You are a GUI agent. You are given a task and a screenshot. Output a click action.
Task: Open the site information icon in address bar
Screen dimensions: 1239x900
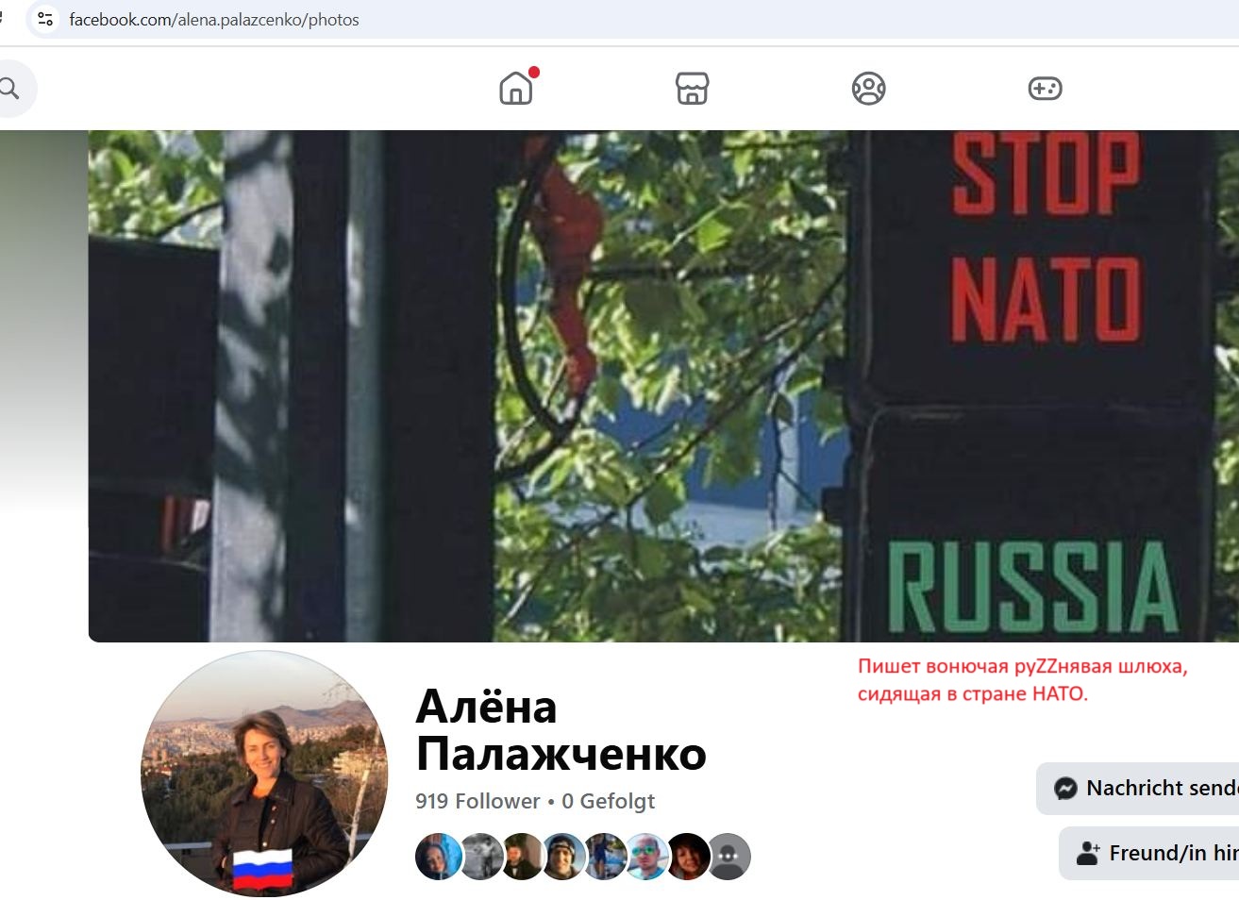(44, 19)
